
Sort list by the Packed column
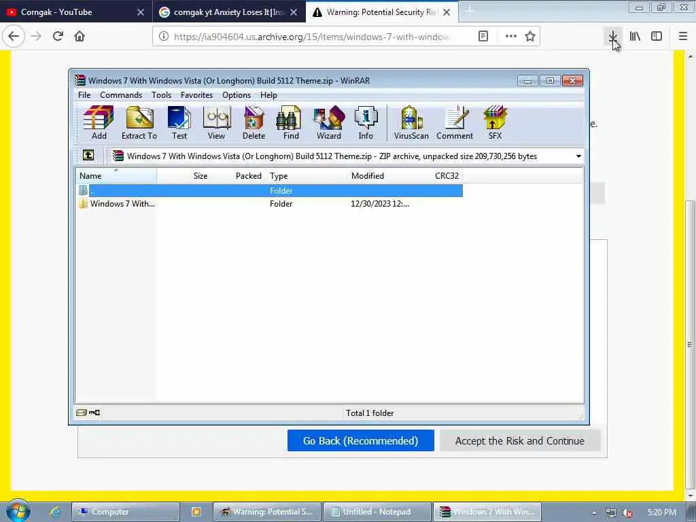click(x=237, y=176)
